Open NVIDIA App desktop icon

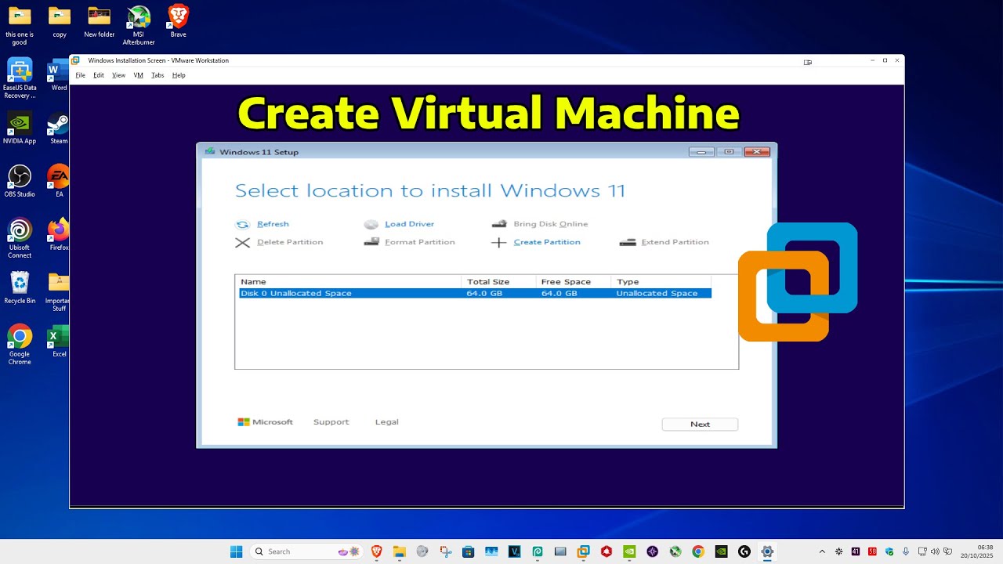20,128
